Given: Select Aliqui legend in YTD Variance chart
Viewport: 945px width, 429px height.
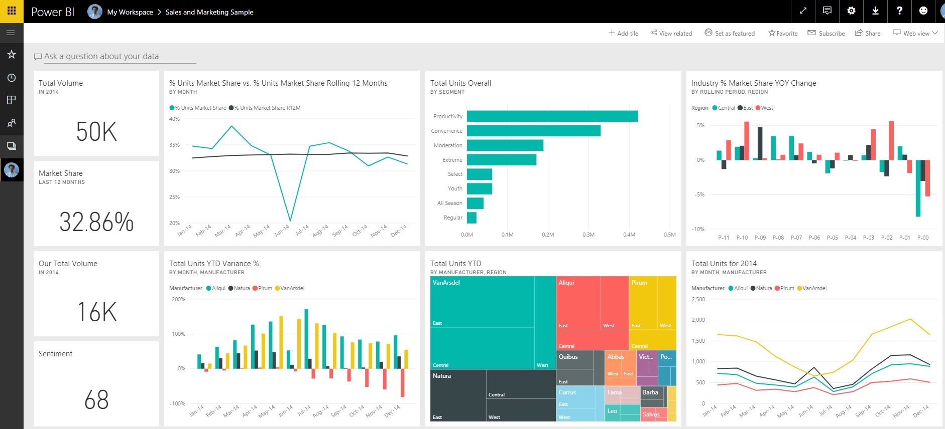Looking at the screenshot, I should tap(216, 288).
